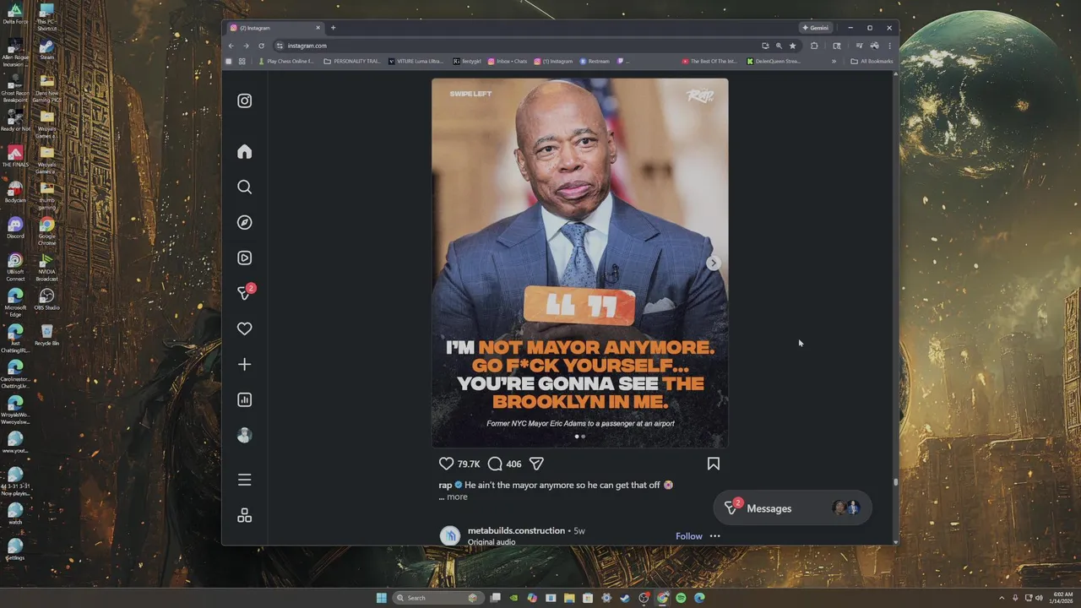This screenshot has width=1081, height=608.
Task: Open 'Play Chess Online' bookmark
Action: [x=286, y=61]
